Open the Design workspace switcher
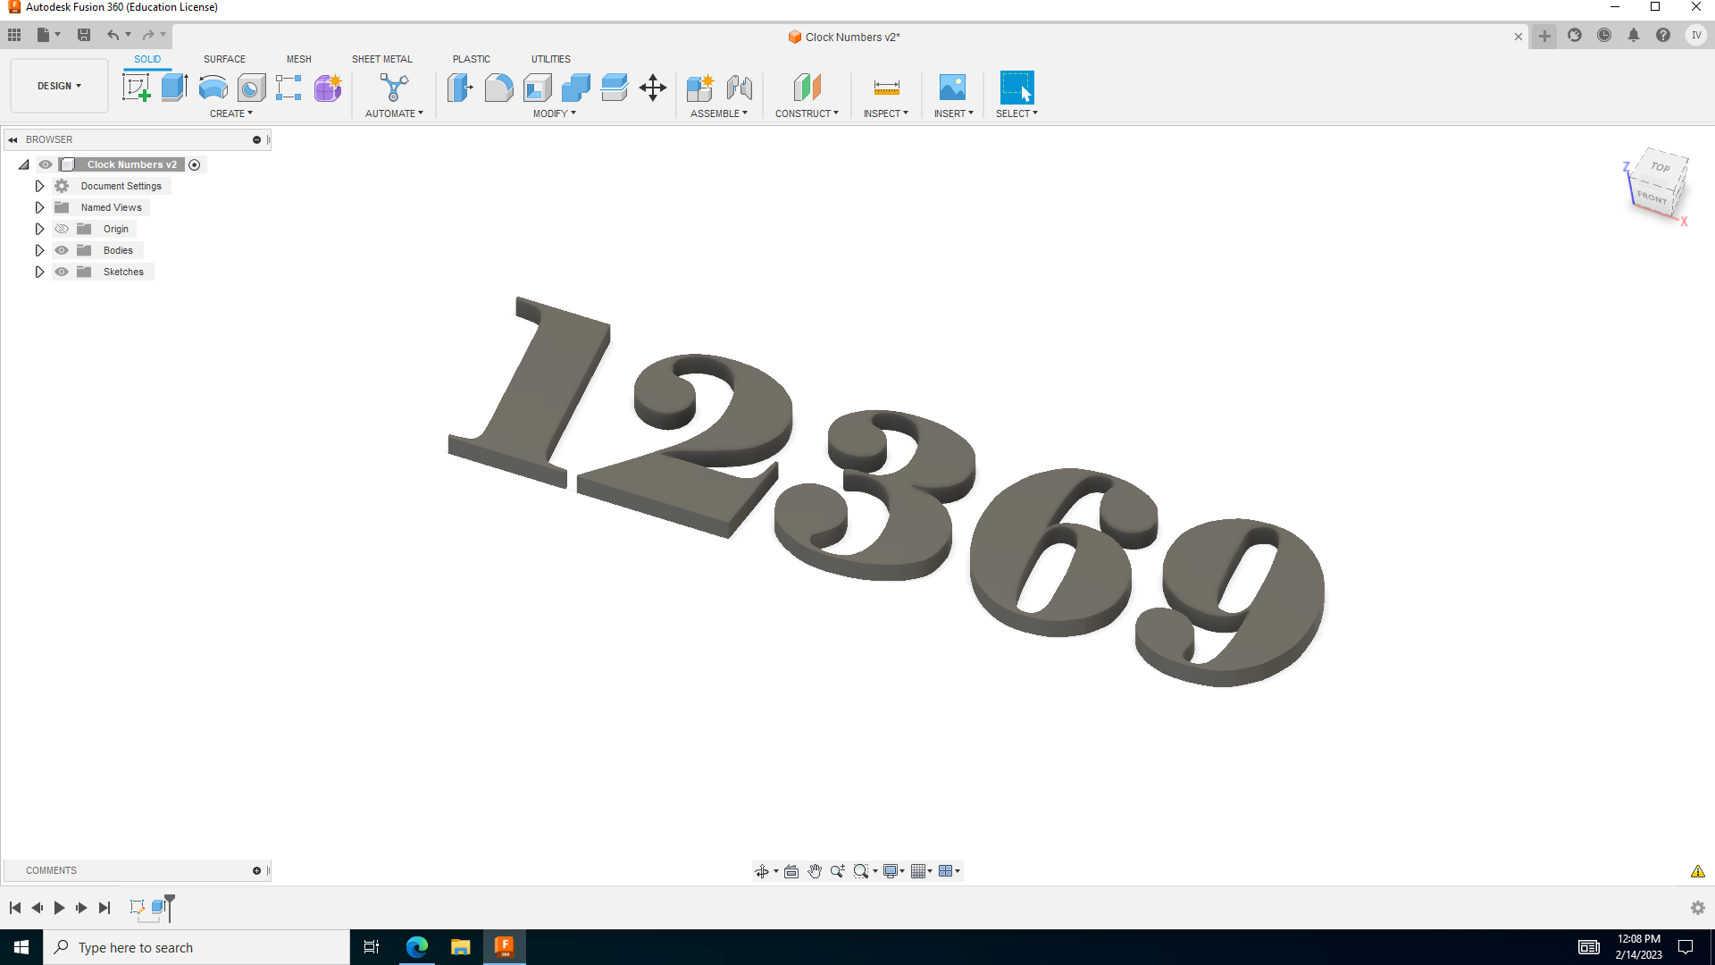Screen dimensions: 1715x965 58,86
